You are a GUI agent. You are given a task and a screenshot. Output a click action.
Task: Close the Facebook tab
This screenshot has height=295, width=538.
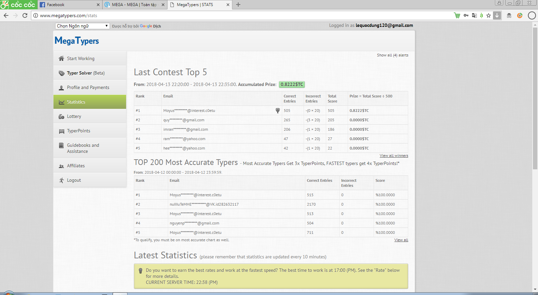point(98,5)
